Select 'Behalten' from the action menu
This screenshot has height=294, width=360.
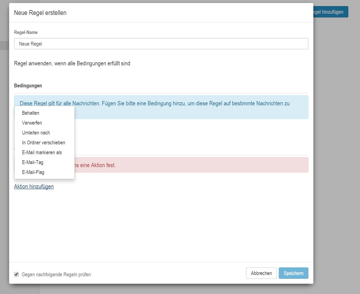click(x=31, y=113)
